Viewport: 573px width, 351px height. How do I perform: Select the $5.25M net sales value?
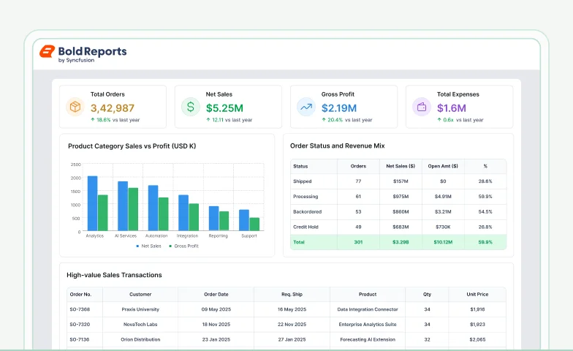[225, 108]
